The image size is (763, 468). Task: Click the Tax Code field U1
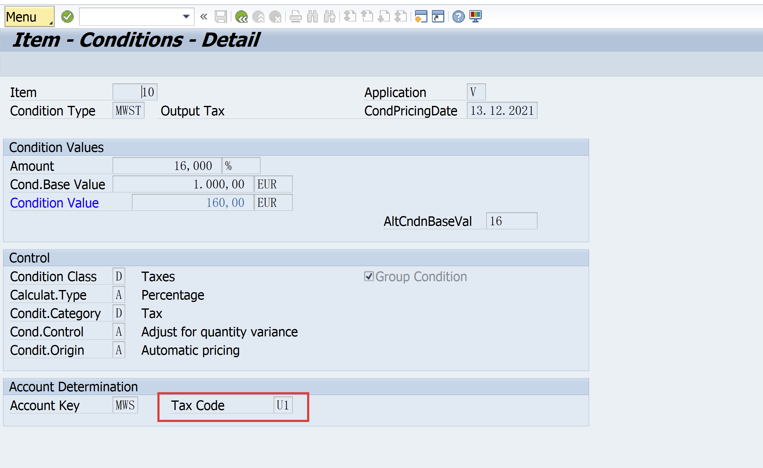point(283,405)
